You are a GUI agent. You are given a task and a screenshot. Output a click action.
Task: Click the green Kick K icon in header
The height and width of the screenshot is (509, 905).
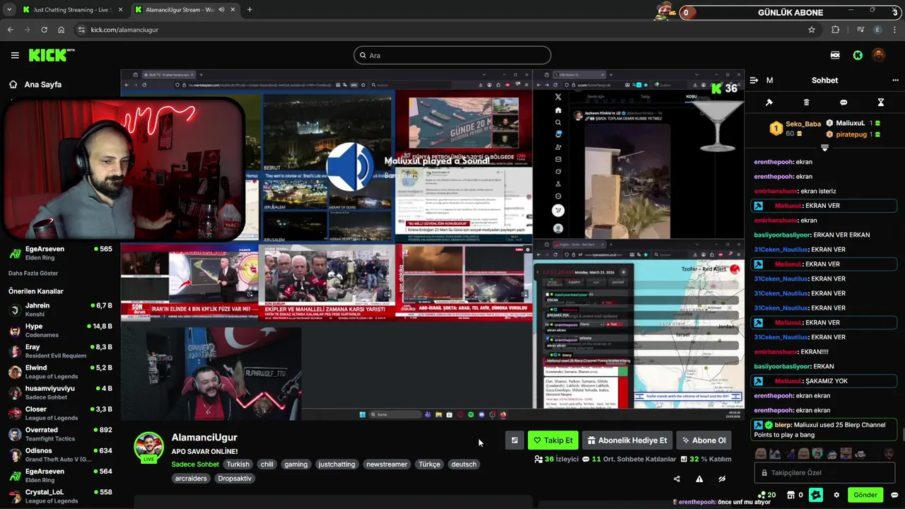coord(858,55)
